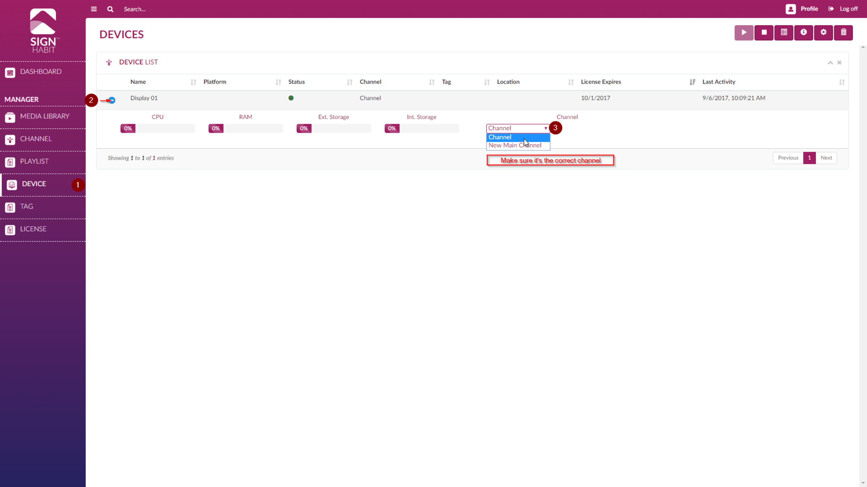Click the Log off link
Screen dimensions: 867x487
click(848, 9)
